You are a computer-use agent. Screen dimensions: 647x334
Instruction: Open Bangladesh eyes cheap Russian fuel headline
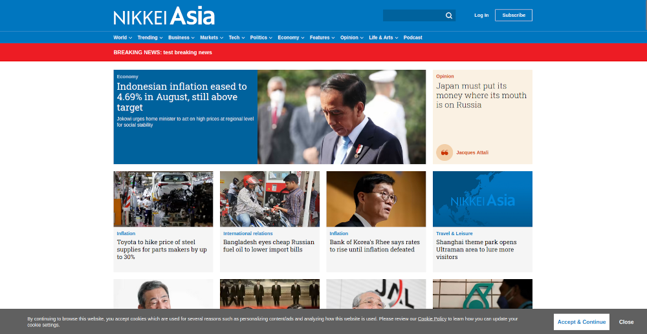point(269,246)
